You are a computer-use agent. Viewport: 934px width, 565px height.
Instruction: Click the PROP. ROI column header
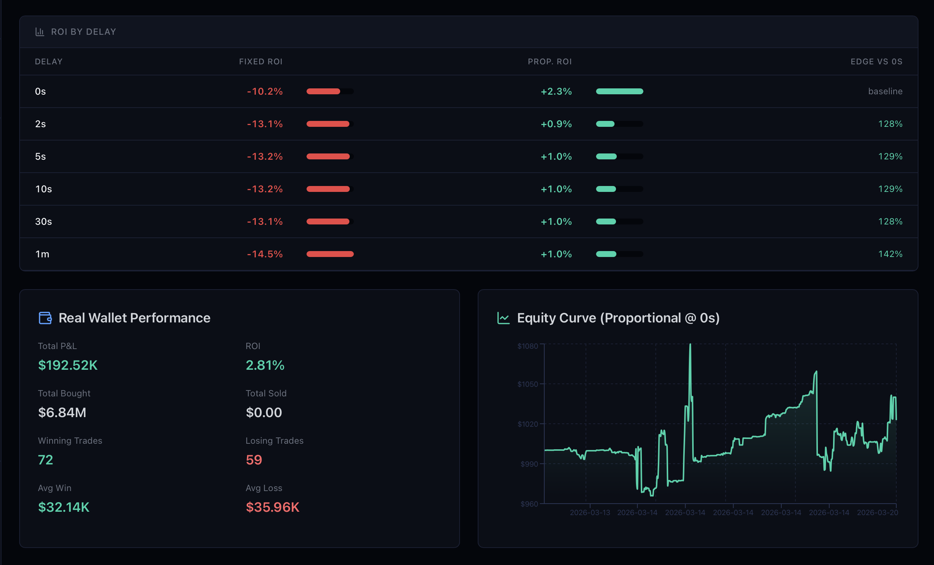[549, 61]
